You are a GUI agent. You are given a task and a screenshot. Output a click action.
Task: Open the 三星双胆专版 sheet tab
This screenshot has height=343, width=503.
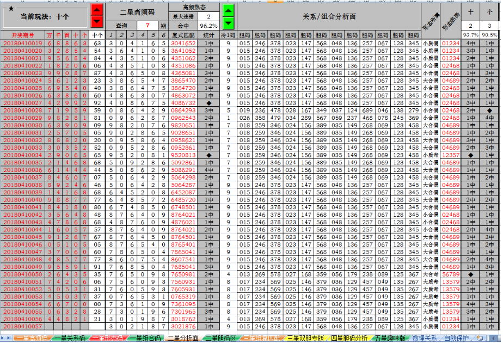click(x=305, y=338)
